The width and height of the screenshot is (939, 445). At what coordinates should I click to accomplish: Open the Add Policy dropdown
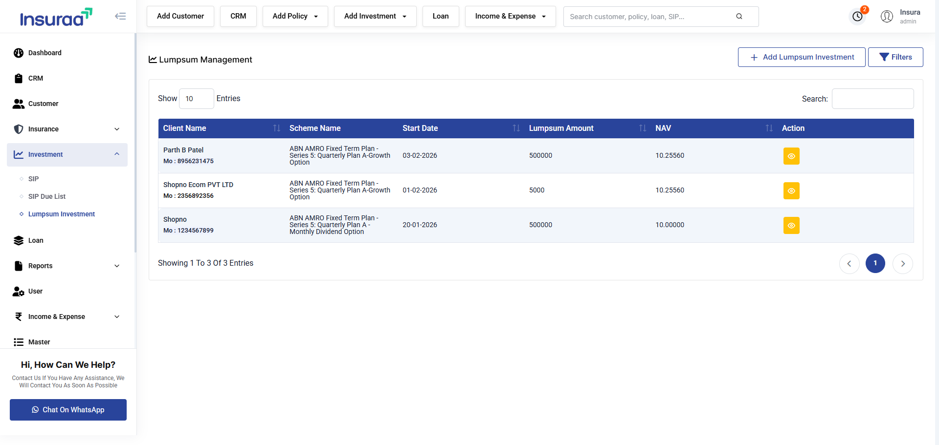[x=295, y=16]
